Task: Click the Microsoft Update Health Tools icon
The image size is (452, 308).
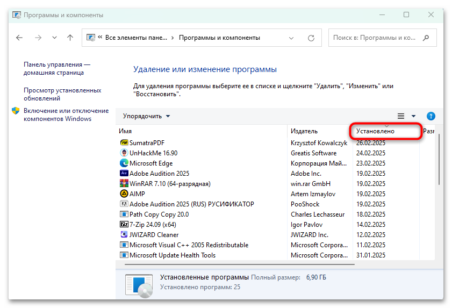Action: coord(124,255)
